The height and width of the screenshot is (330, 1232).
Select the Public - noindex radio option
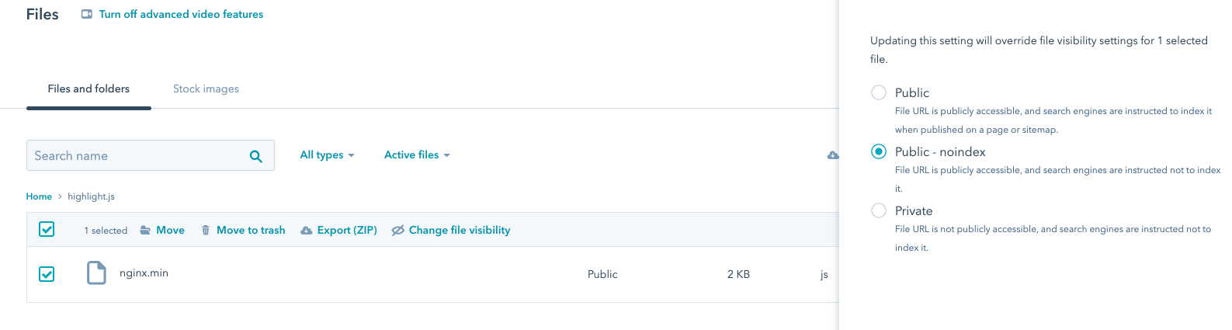[879, 151]
